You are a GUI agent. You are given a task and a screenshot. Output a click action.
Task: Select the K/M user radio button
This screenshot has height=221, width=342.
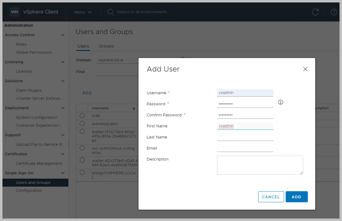tap(82, 116)
